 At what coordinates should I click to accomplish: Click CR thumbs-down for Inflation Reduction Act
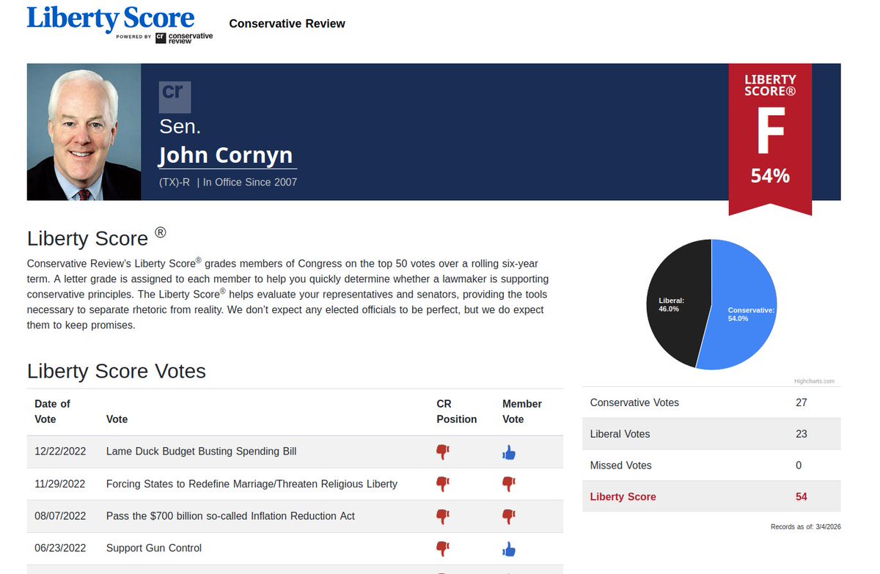[442, 516]
